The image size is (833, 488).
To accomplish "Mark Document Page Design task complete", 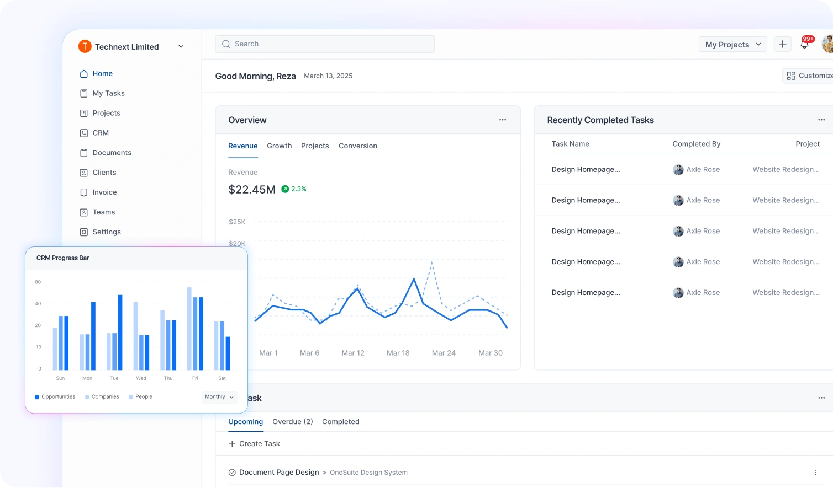I will pos(232,473).
